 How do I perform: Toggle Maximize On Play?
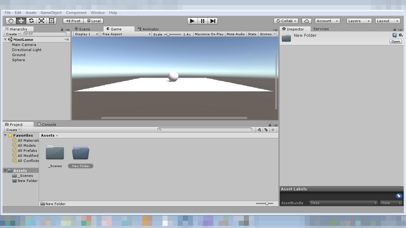(209, 34)
